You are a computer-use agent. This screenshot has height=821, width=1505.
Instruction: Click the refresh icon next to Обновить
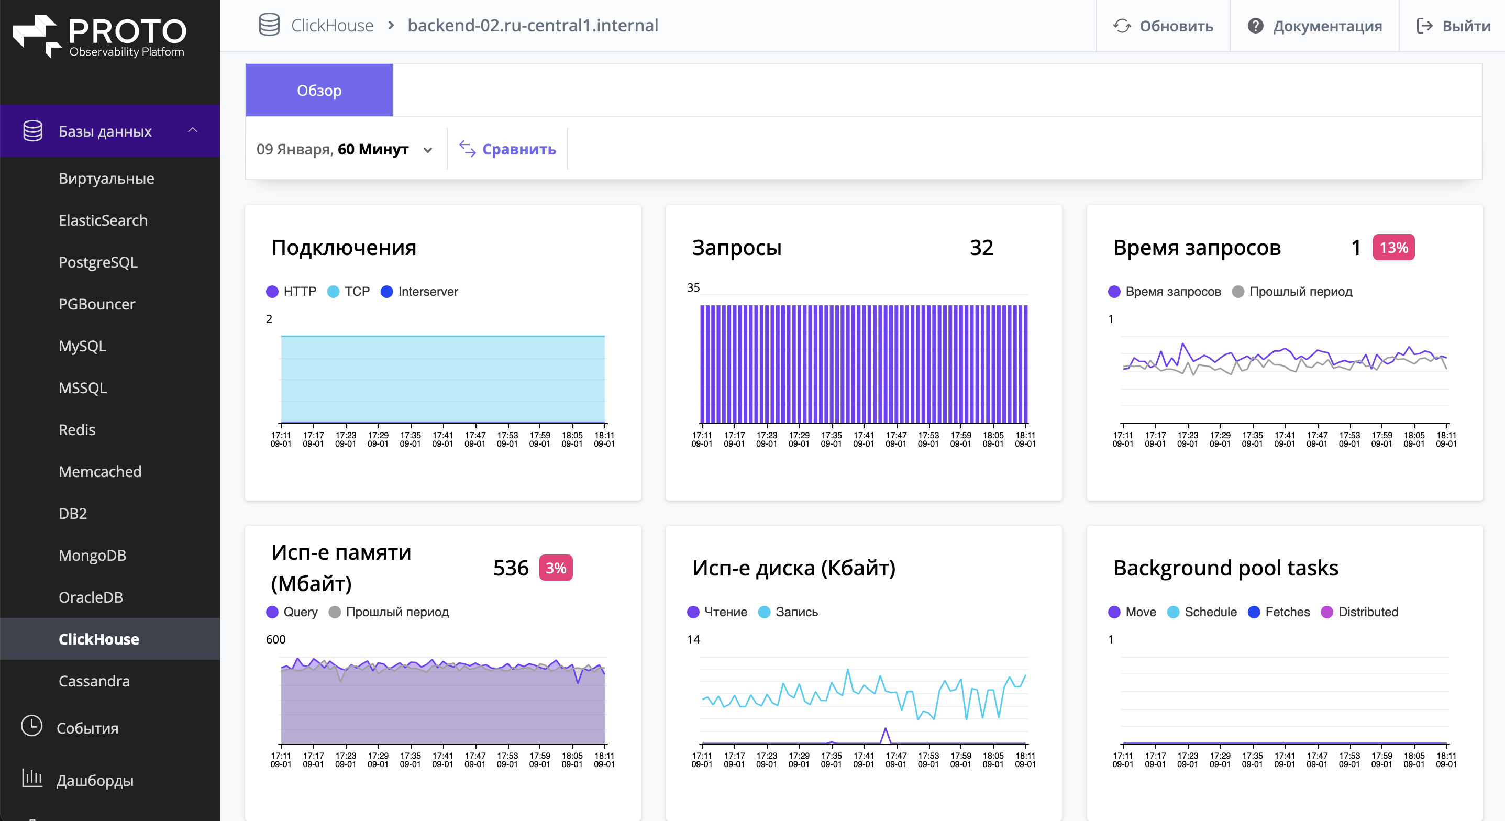(x=1122, y=26)
